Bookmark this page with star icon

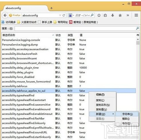pyautogui.click(x=99, y=15)
